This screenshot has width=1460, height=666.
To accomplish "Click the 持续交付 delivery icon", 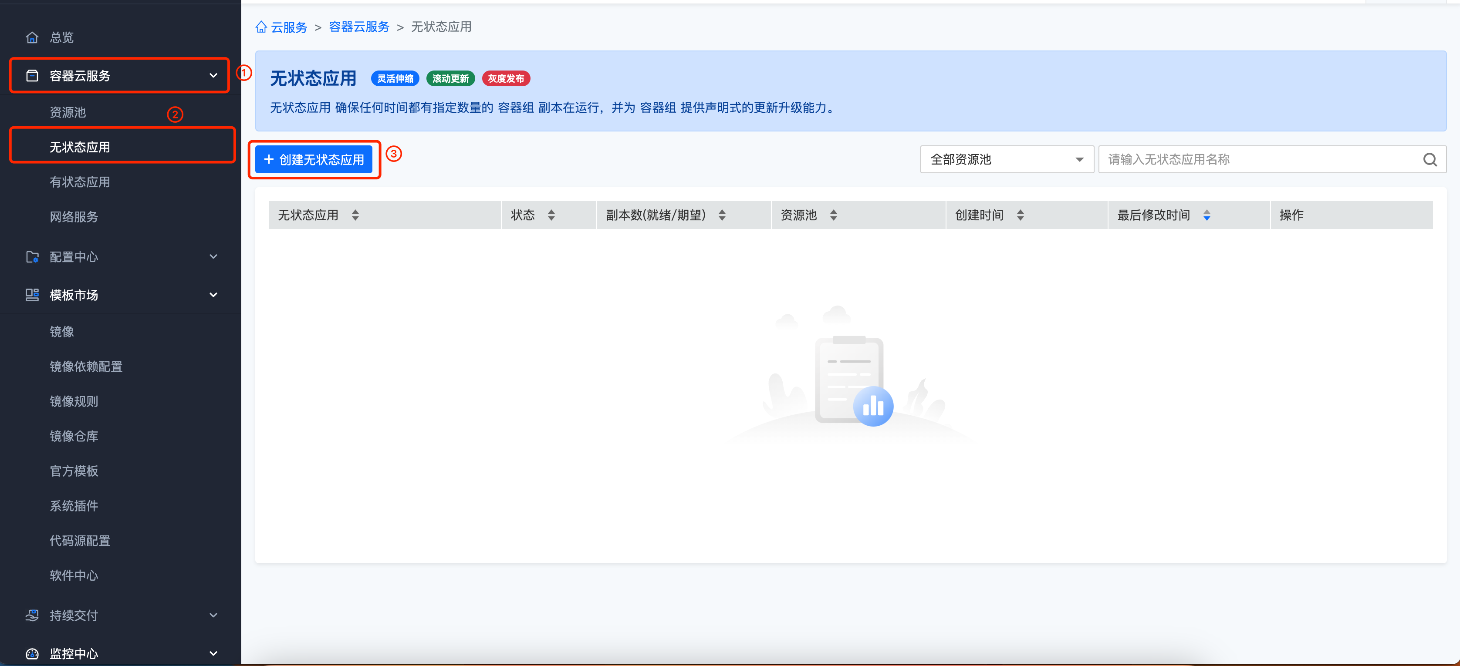I will tap(32, 615).
